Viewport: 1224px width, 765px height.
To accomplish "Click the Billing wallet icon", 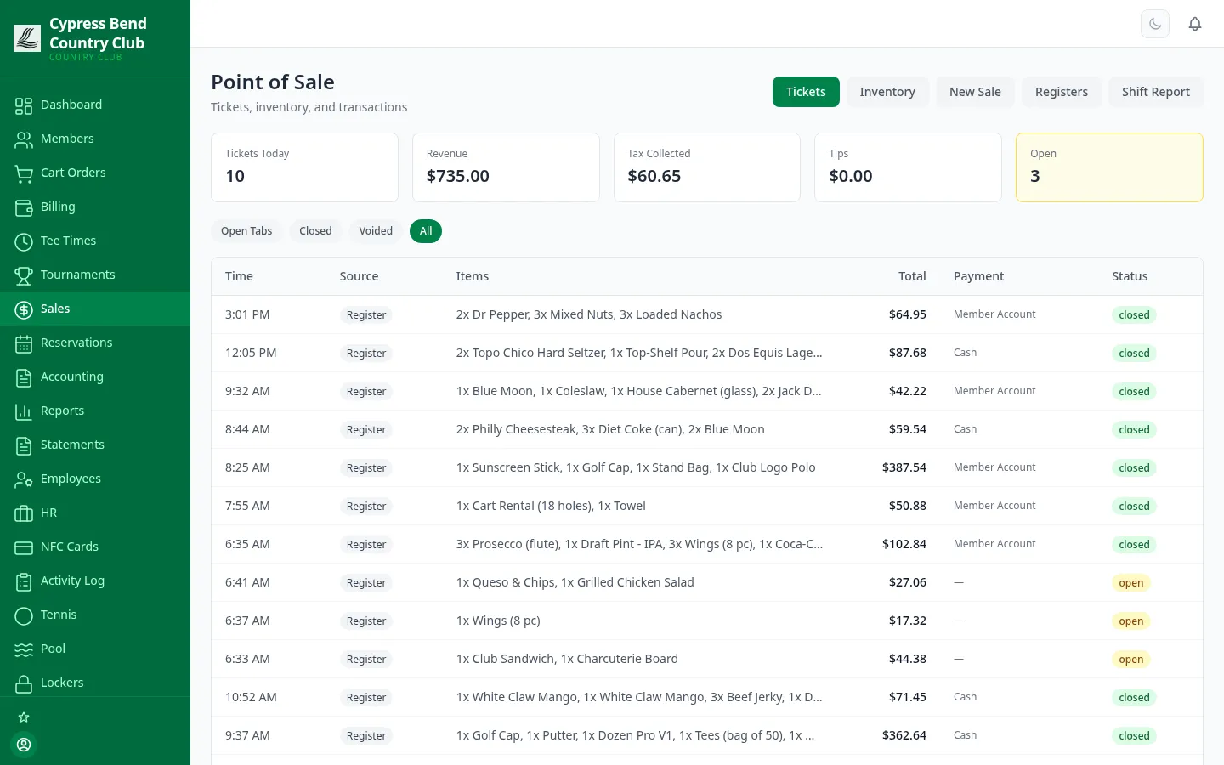I will pos(24,207).
